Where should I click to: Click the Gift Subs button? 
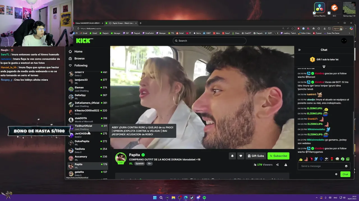[x=256, y=156]
